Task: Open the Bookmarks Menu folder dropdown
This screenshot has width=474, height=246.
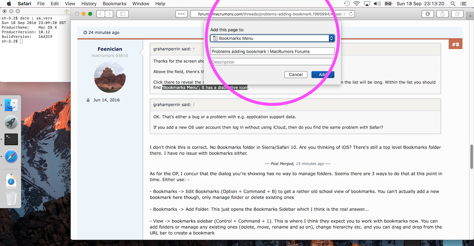Action: click(x=273, y=38)
